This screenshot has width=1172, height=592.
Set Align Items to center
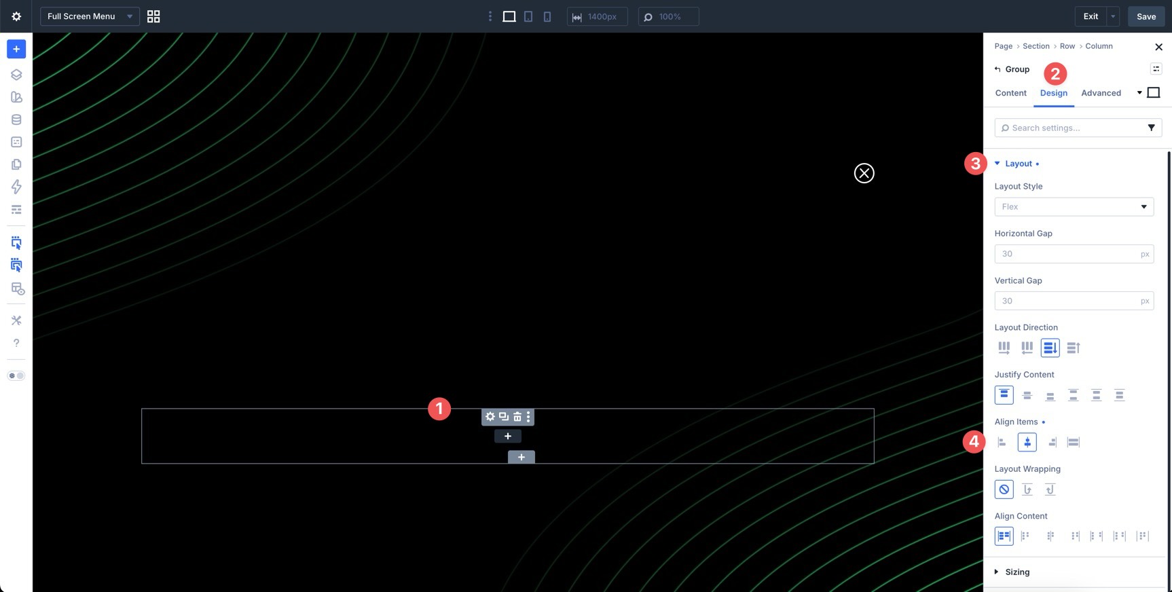tap(1027, 442)
